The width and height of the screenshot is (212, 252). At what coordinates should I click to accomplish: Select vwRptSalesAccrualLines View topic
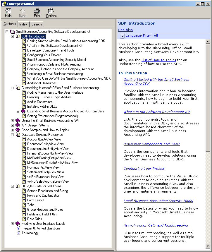[x=48, y=181]
